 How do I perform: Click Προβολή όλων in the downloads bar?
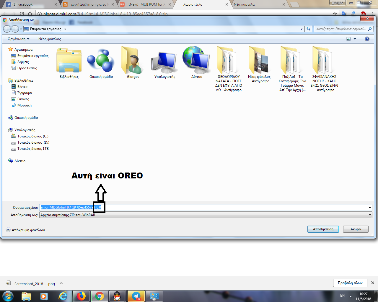coord(350,283)
